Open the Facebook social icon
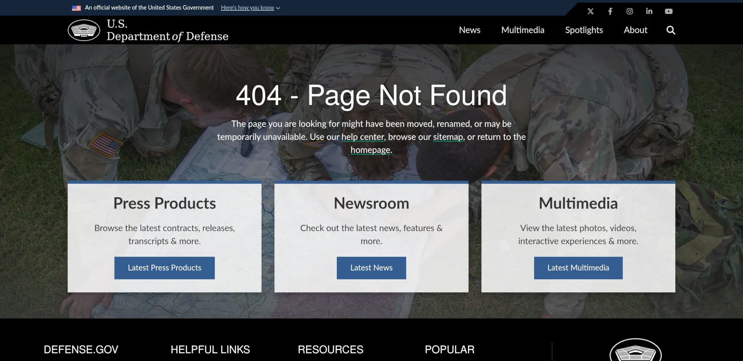The width and height of the screenshot is (743, 361). pyautogui.click(x=610, y=11)
